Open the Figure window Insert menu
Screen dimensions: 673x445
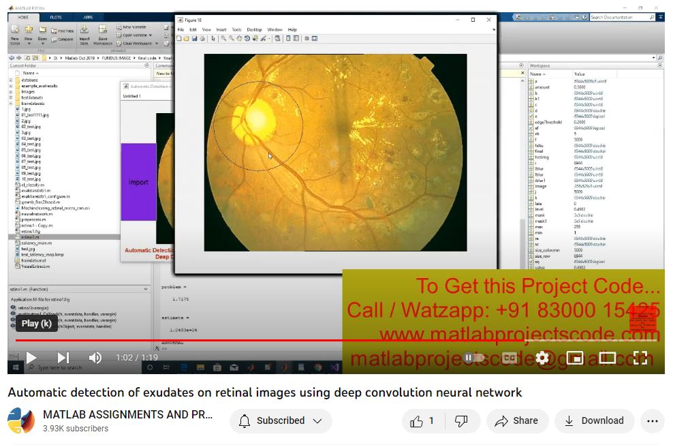click(221, 29)
